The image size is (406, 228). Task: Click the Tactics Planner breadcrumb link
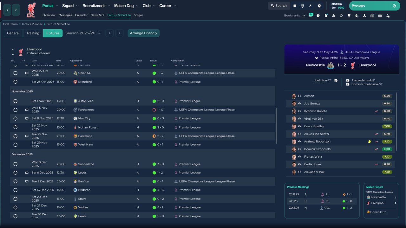click(x=32, y=24)
